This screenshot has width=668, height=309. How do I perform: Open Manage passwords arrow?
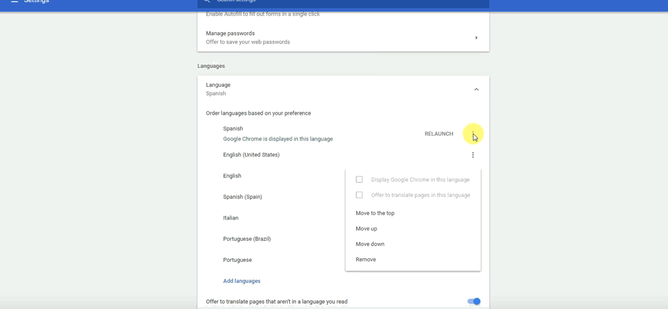(x=476, y=38)
